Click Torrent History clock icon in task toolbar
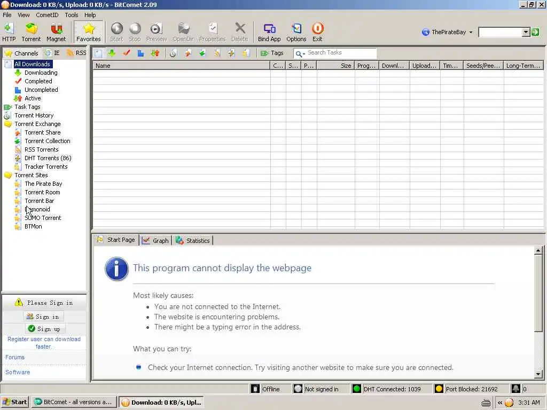Screen dimensions: 547x410 coord(173,53)
